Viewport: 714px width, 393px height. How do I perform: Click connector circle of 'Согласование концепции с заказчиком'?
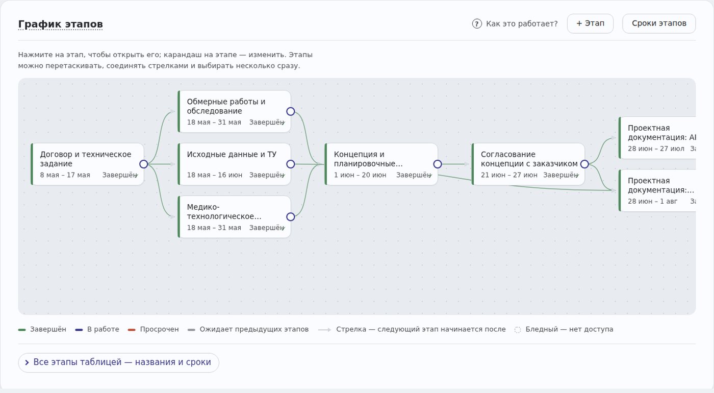584,164
